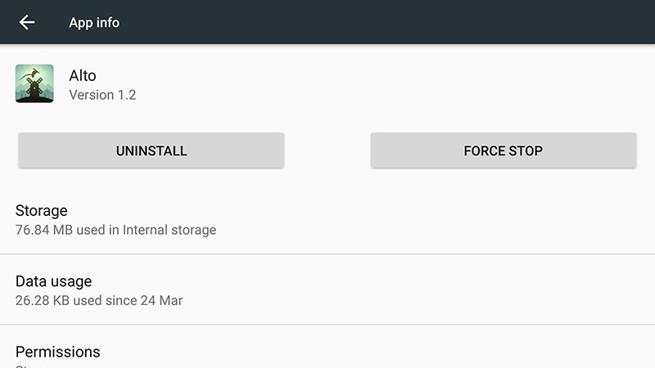This screenshot has height=368, width=655.
Task: Click the cut-off subtitle below Permissions
Action: coord(25,366)
